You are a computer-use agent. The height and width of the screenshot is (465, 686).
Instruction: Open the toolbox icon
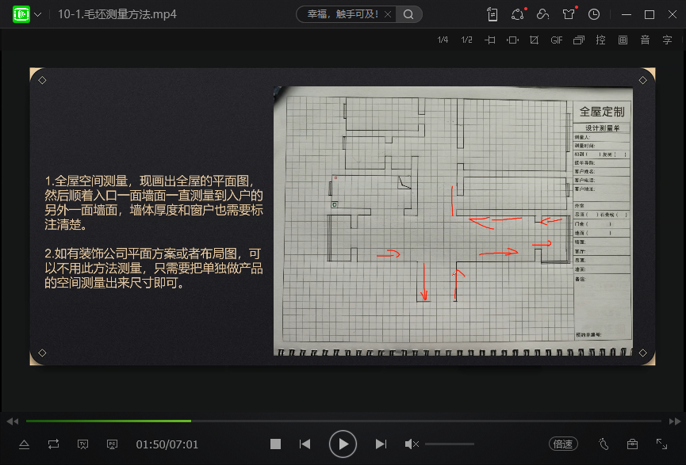point(632,444)
